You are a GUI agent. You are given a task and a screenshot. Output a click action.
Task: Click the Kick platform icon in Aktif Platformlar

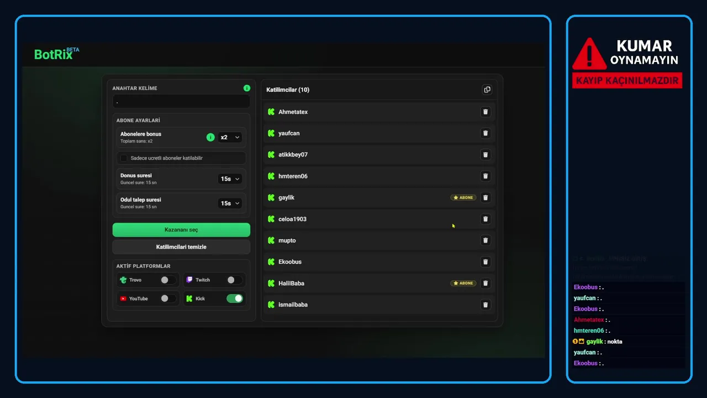point(189,298)
